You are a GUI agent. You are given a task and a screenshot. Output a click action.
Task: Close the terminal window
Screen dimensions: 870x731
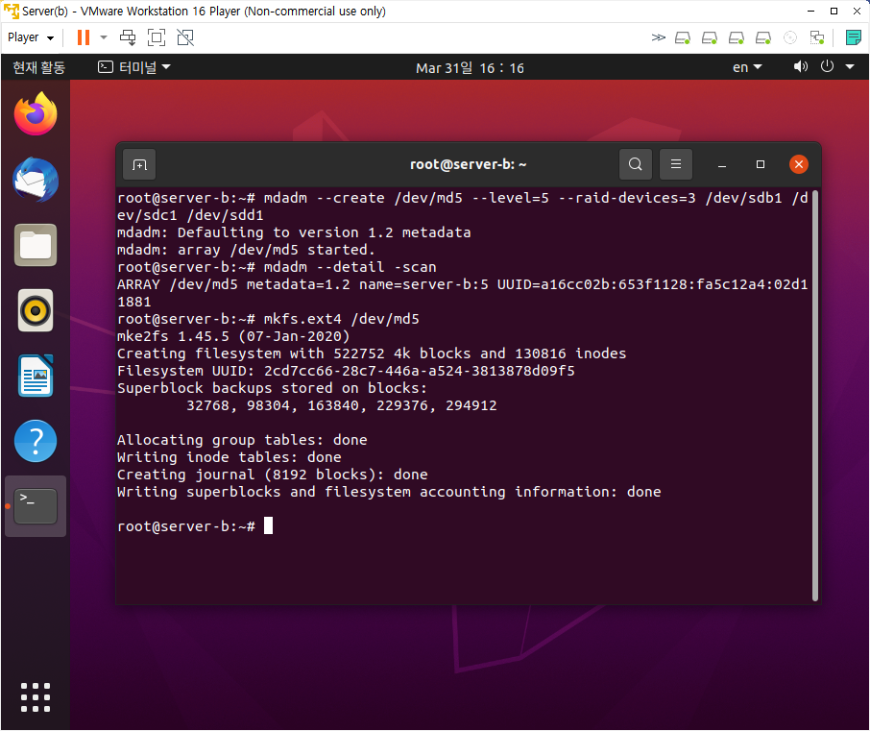[x=798, y=164]
